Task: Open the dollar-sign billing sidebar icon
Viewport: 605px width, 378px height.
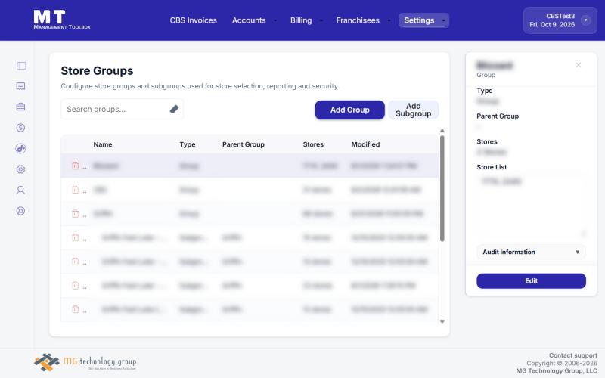Action: coord(21,128)
